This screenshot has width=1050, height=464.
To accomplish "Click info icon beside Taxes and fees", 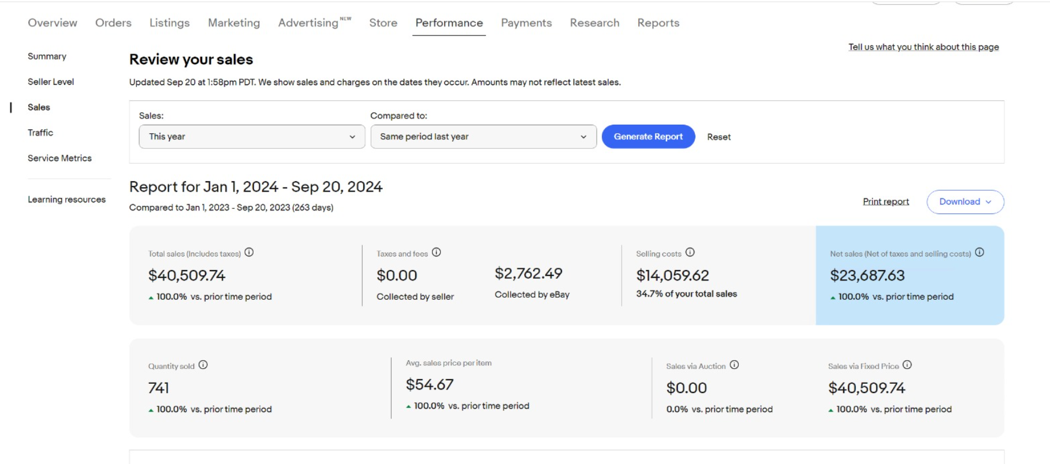I will coord(436,252).
